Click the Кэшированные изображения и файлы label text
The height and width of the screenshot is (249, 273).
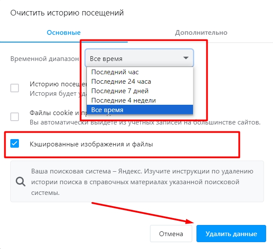pyautogui.click(x=91, y=144)
